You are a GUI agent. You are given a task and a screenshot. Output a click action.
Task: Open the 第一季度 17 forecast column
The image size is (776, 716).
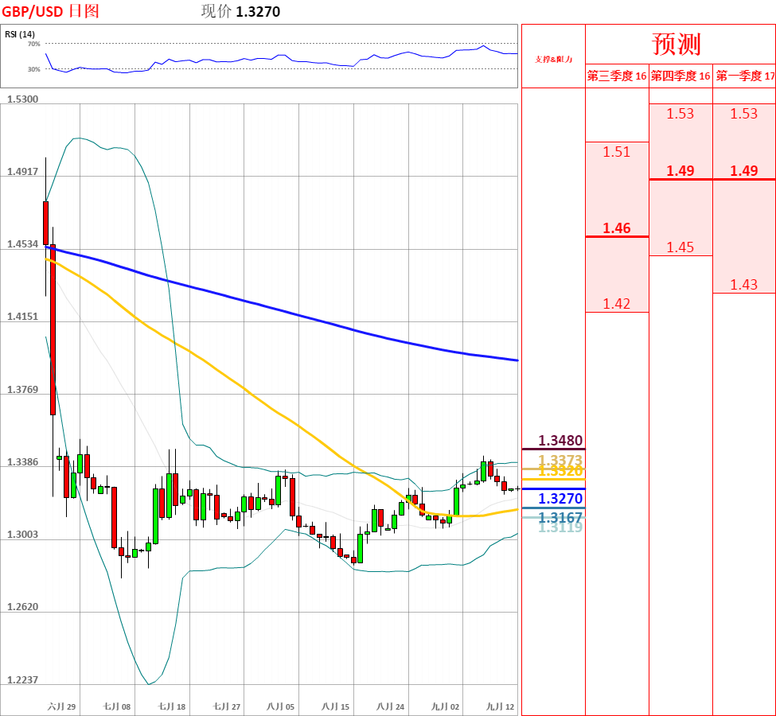coord(744,76)
